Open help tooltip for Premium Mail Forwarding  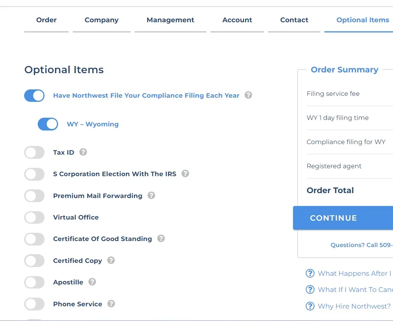151,196
